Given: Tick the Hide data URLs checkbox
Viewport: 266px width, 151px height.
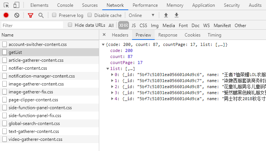Looking at the screenshot, I should coord(70,25).
